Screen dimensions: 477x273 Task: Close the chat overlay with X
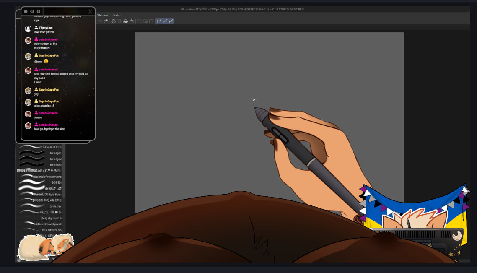pos(90,12)
